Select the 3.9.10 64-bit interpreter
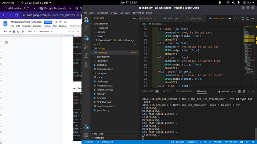257x144 pixels. pos(231,142)
